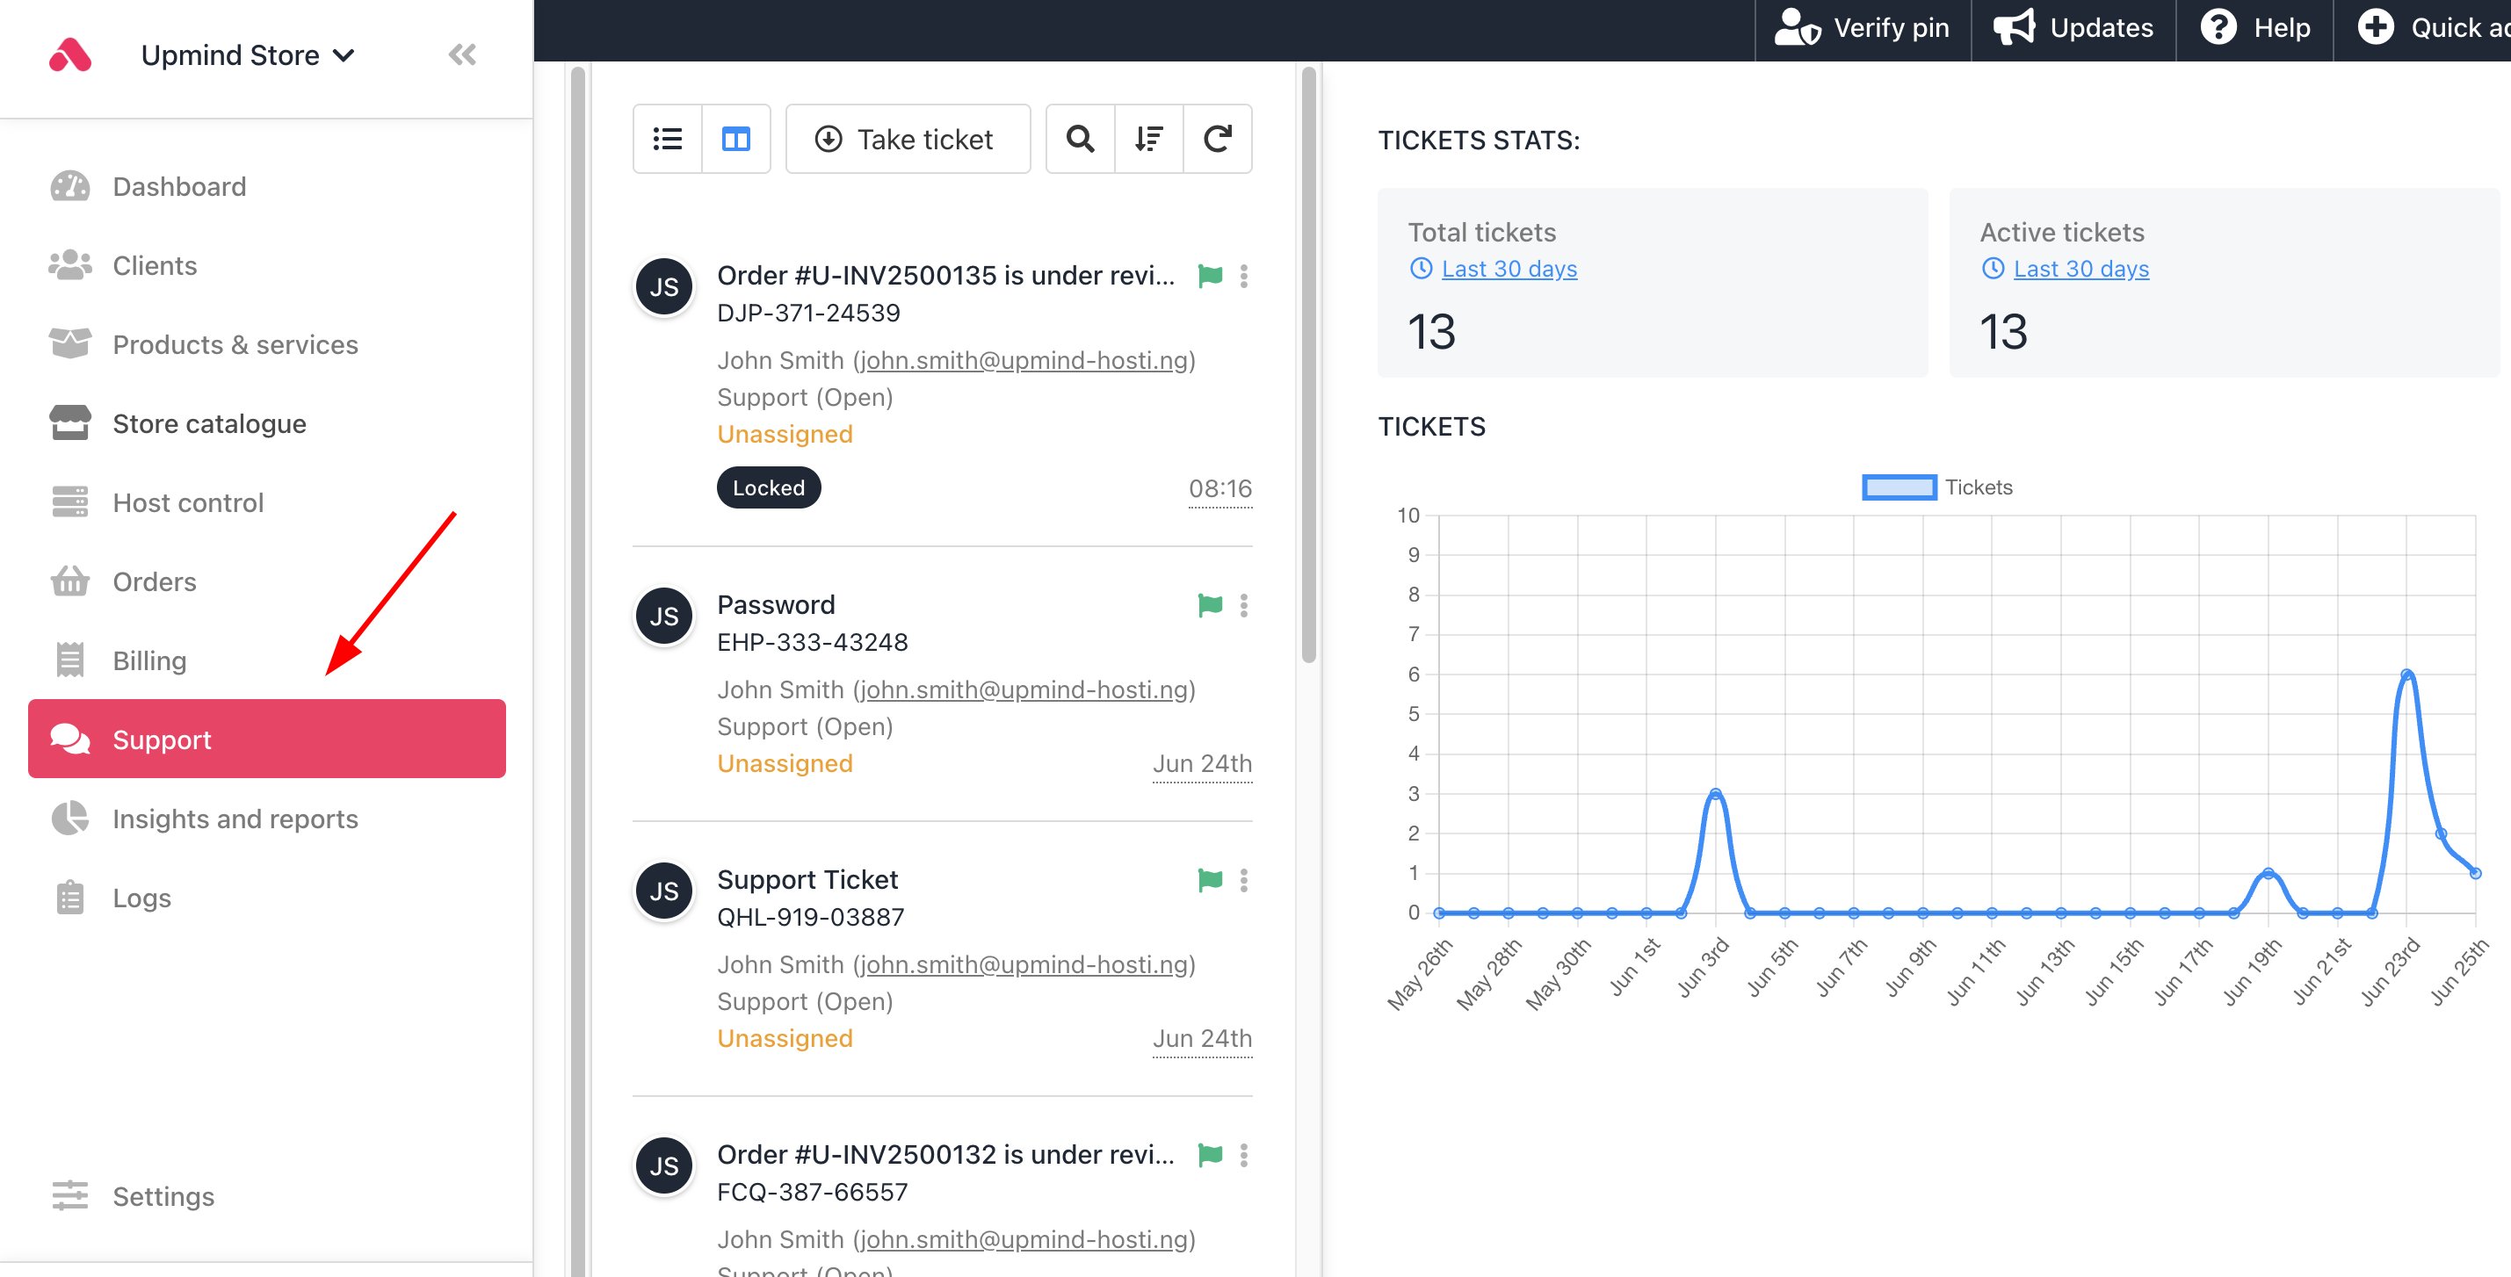Open Updates megaphone in top bar
2511x1277 pixels.
tap(2073, 28)
